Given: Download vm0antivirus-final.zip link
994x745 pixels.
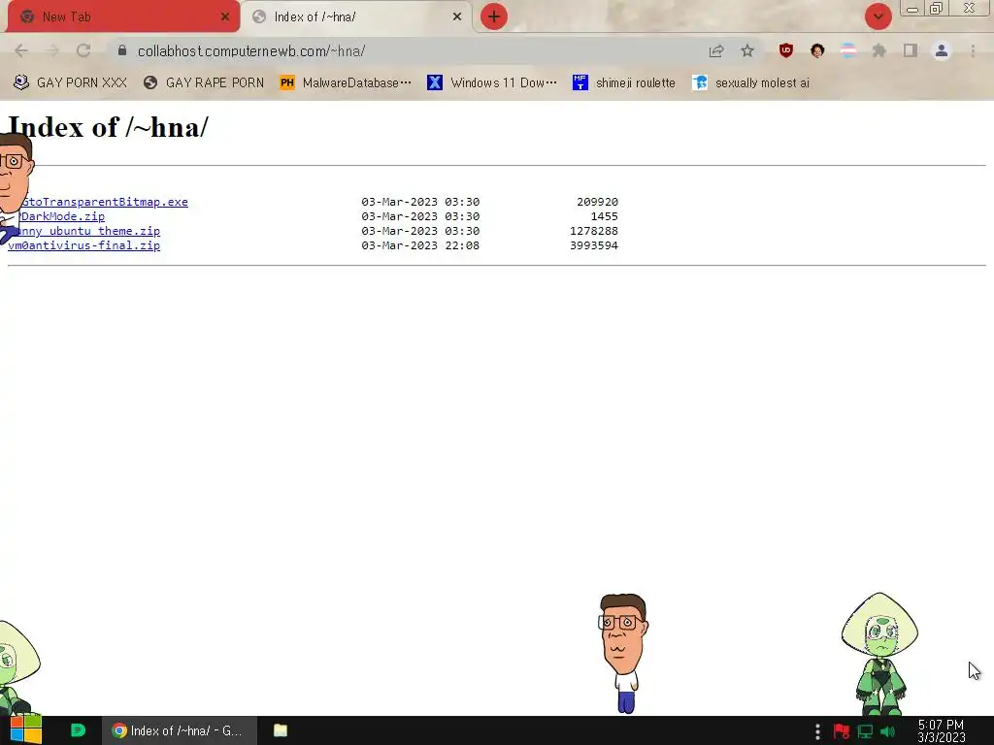Looking at the screenshot, I should [x=83, y=245].
